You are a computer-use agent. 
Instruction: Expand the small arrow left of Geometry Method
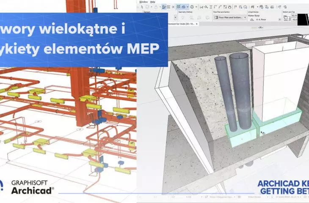pos(175,17)
